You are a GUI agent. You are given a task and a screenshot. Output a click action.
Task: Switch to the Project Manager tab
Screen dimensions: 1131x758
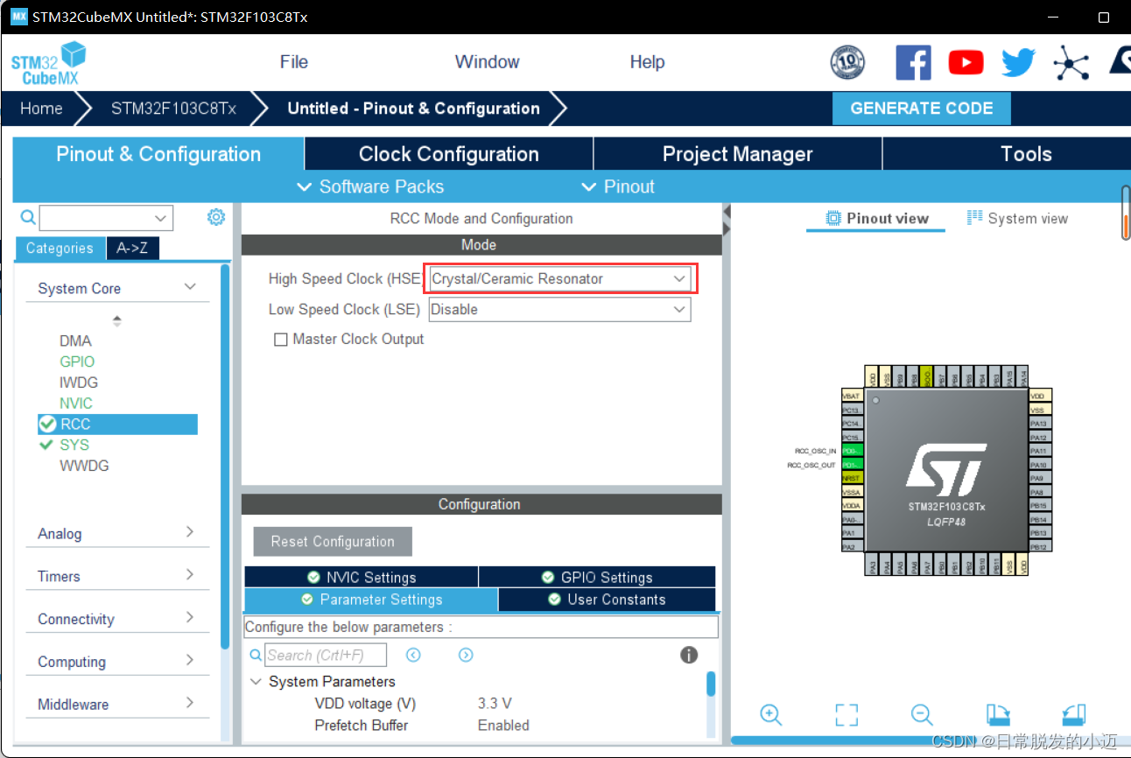[x=738, y=154]
